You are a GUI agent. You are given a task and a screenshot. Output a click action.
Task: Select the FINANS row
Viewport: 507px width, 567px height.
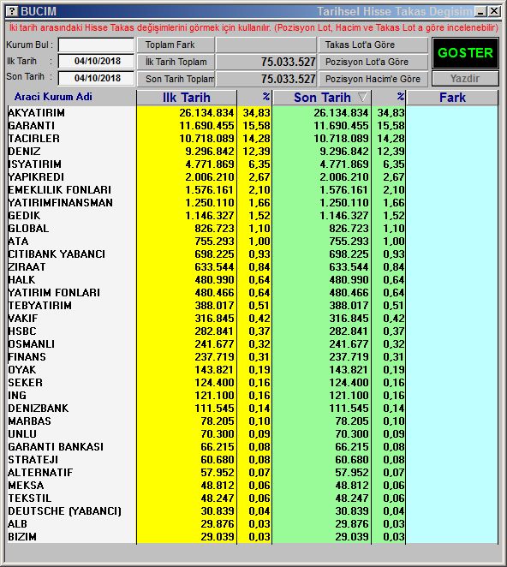click(253, 357)
